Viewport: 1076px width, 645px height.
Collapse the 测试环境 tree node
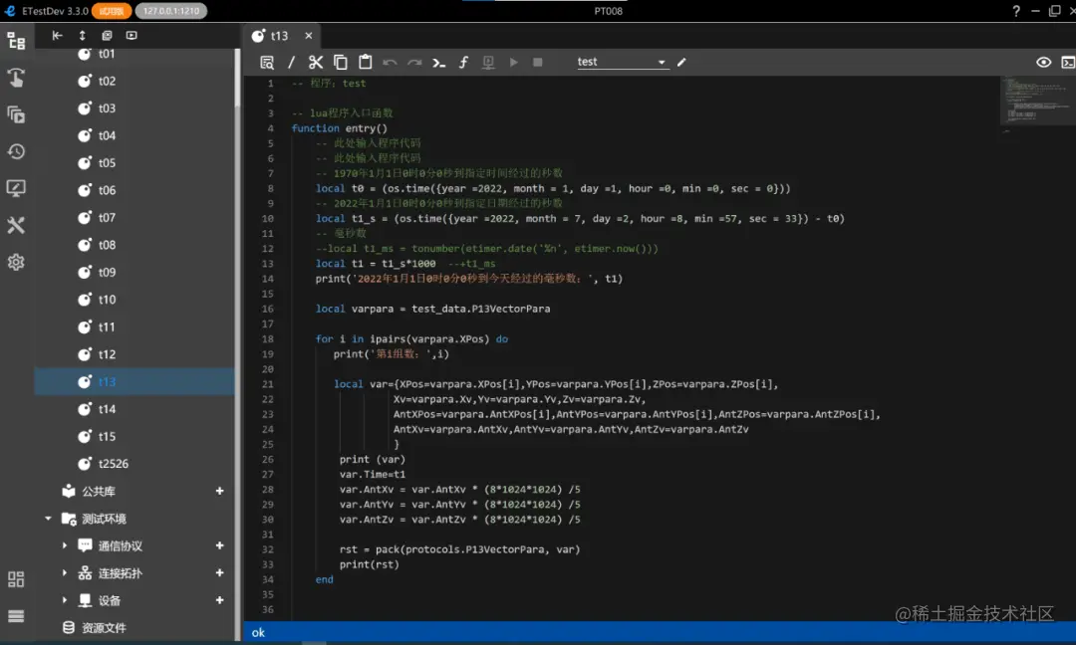48,519
